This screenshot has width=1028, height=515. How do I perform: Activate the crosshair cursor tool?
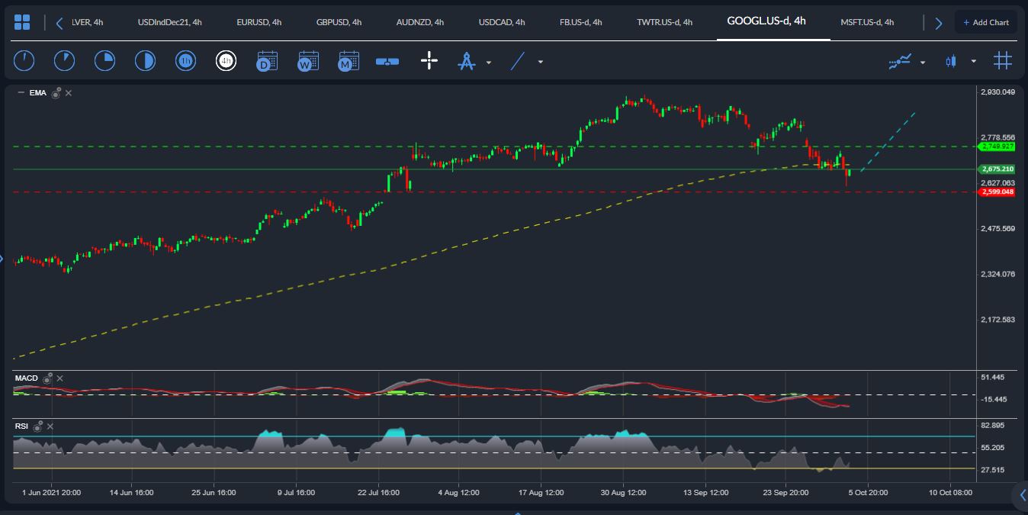tap(429, 61)
